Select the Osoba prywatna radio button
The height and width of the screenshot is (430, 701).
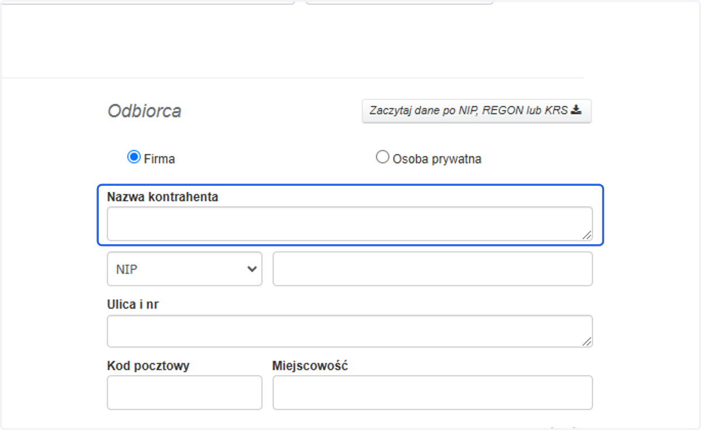[382, 157]
